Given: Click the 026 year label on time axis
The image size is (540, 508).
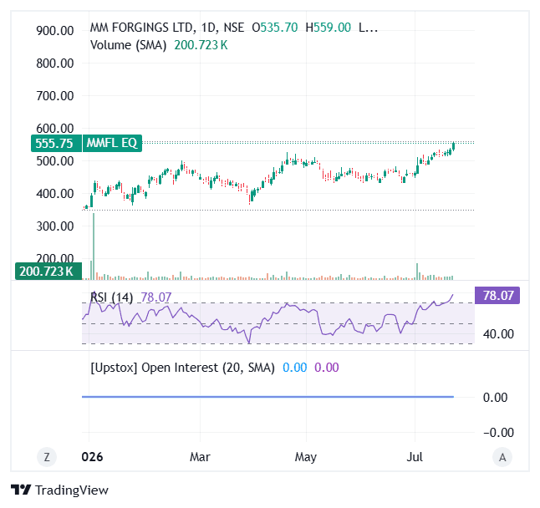Looking at the screenshot, I should point(92,457).
